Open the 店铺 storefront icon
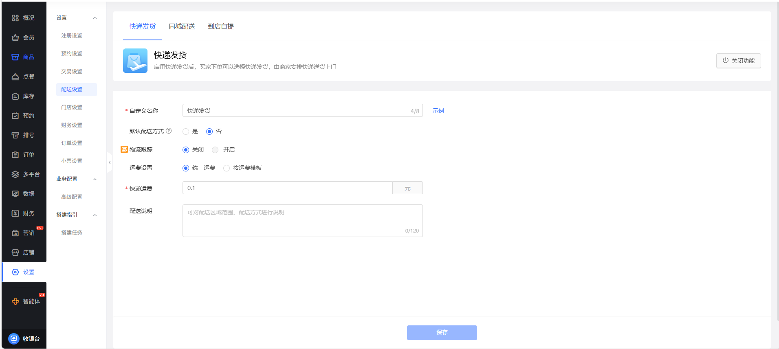This screenshot has height=349, width=779. 15,252
